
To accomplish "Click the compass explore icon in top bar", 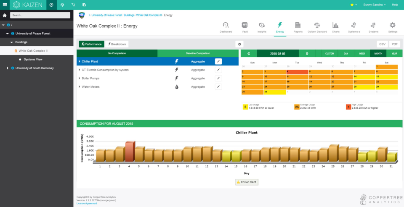I will (51, 5).
